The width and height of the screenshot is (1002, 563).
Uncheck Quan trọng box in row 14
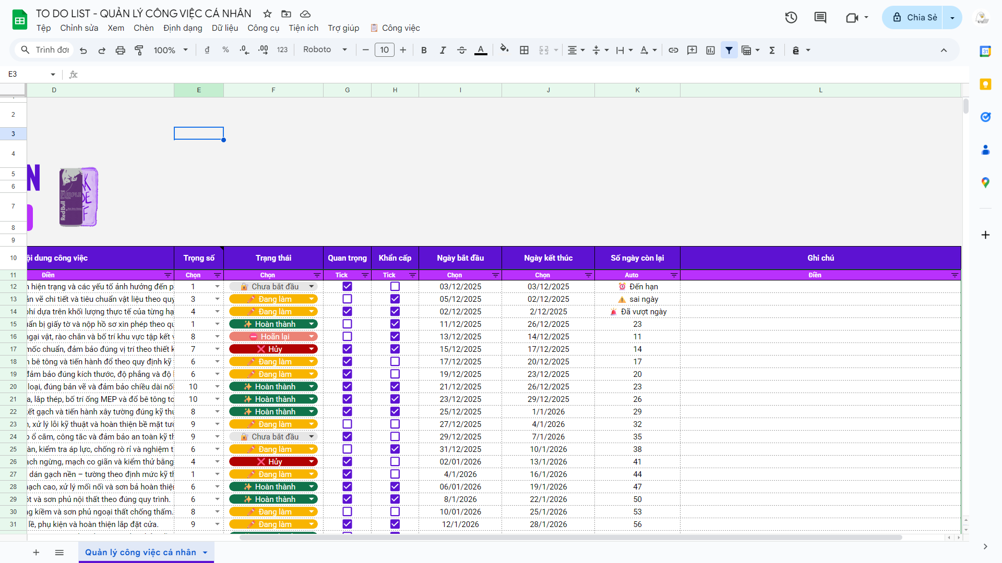tap(347, 311)
